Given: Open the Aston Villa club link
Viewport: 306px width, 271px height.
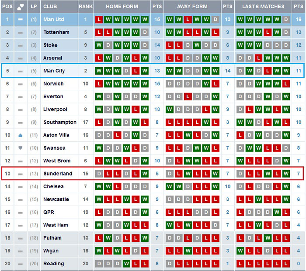Looking at the screenshot, I should pyautogui.click(x=56, y=135).
